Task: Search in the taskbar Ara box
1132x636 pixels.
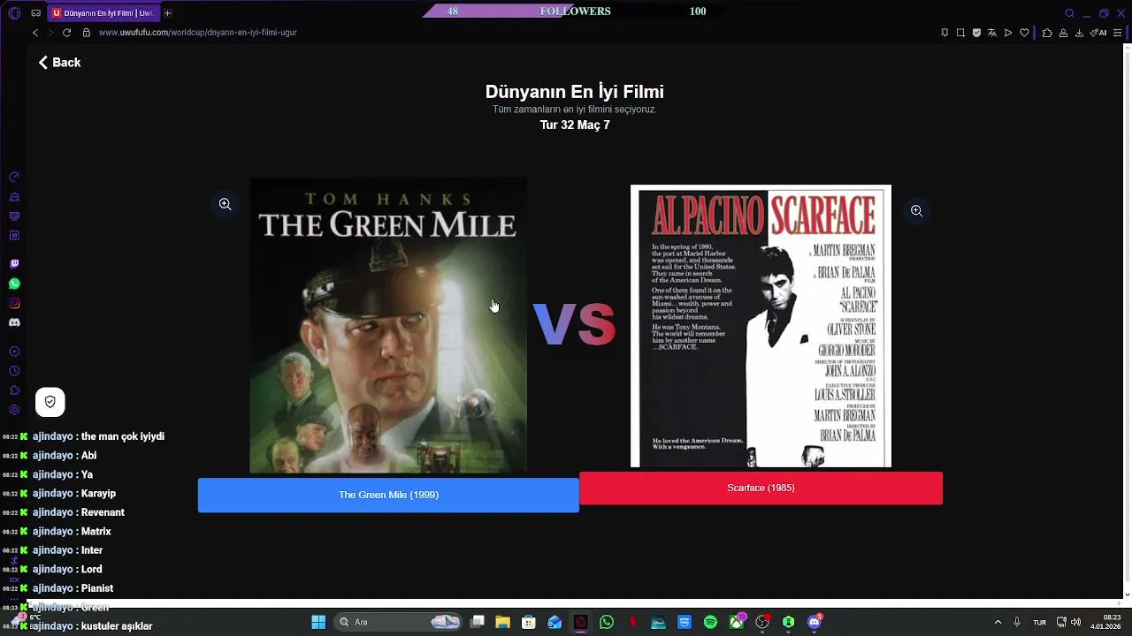Action: tap(398, 622)
